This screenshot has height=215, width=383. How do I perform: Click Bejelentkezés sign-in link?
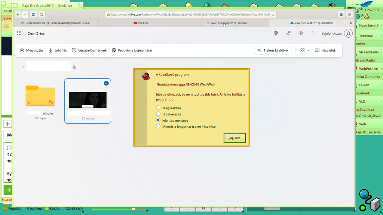click(x=331, y=33)
